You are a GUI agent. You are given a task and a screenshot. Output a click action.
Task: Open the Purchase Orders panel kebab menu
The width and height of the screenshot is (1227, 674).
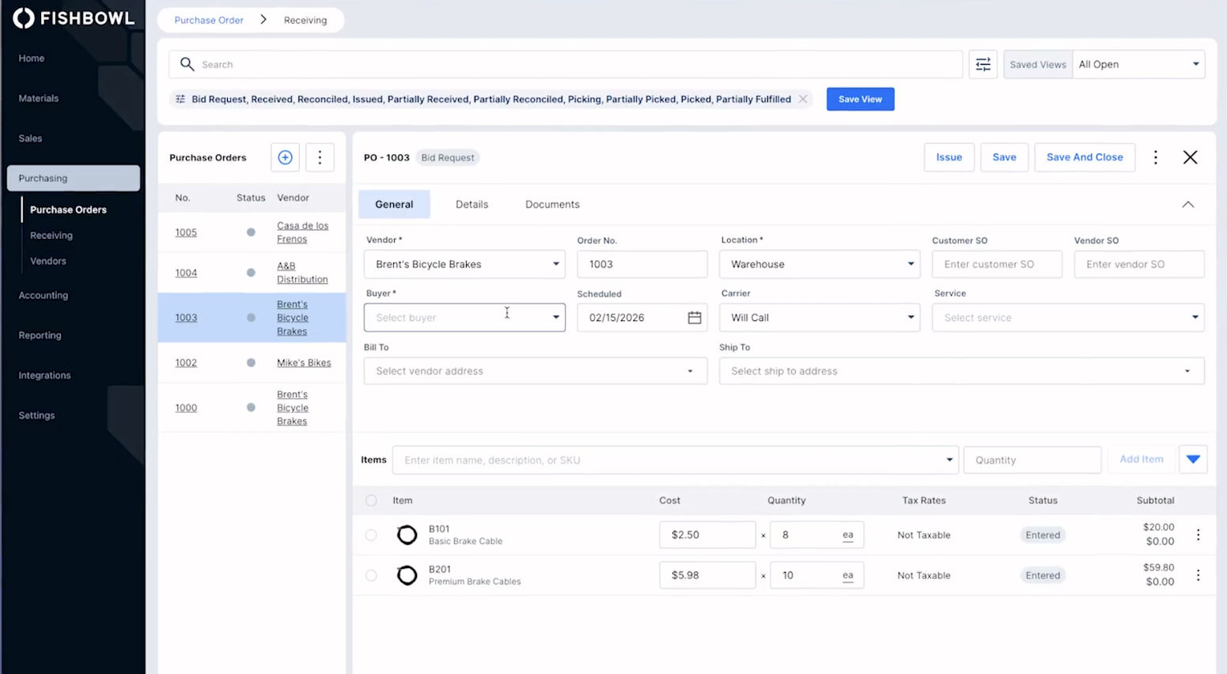[x=320, y=157]
